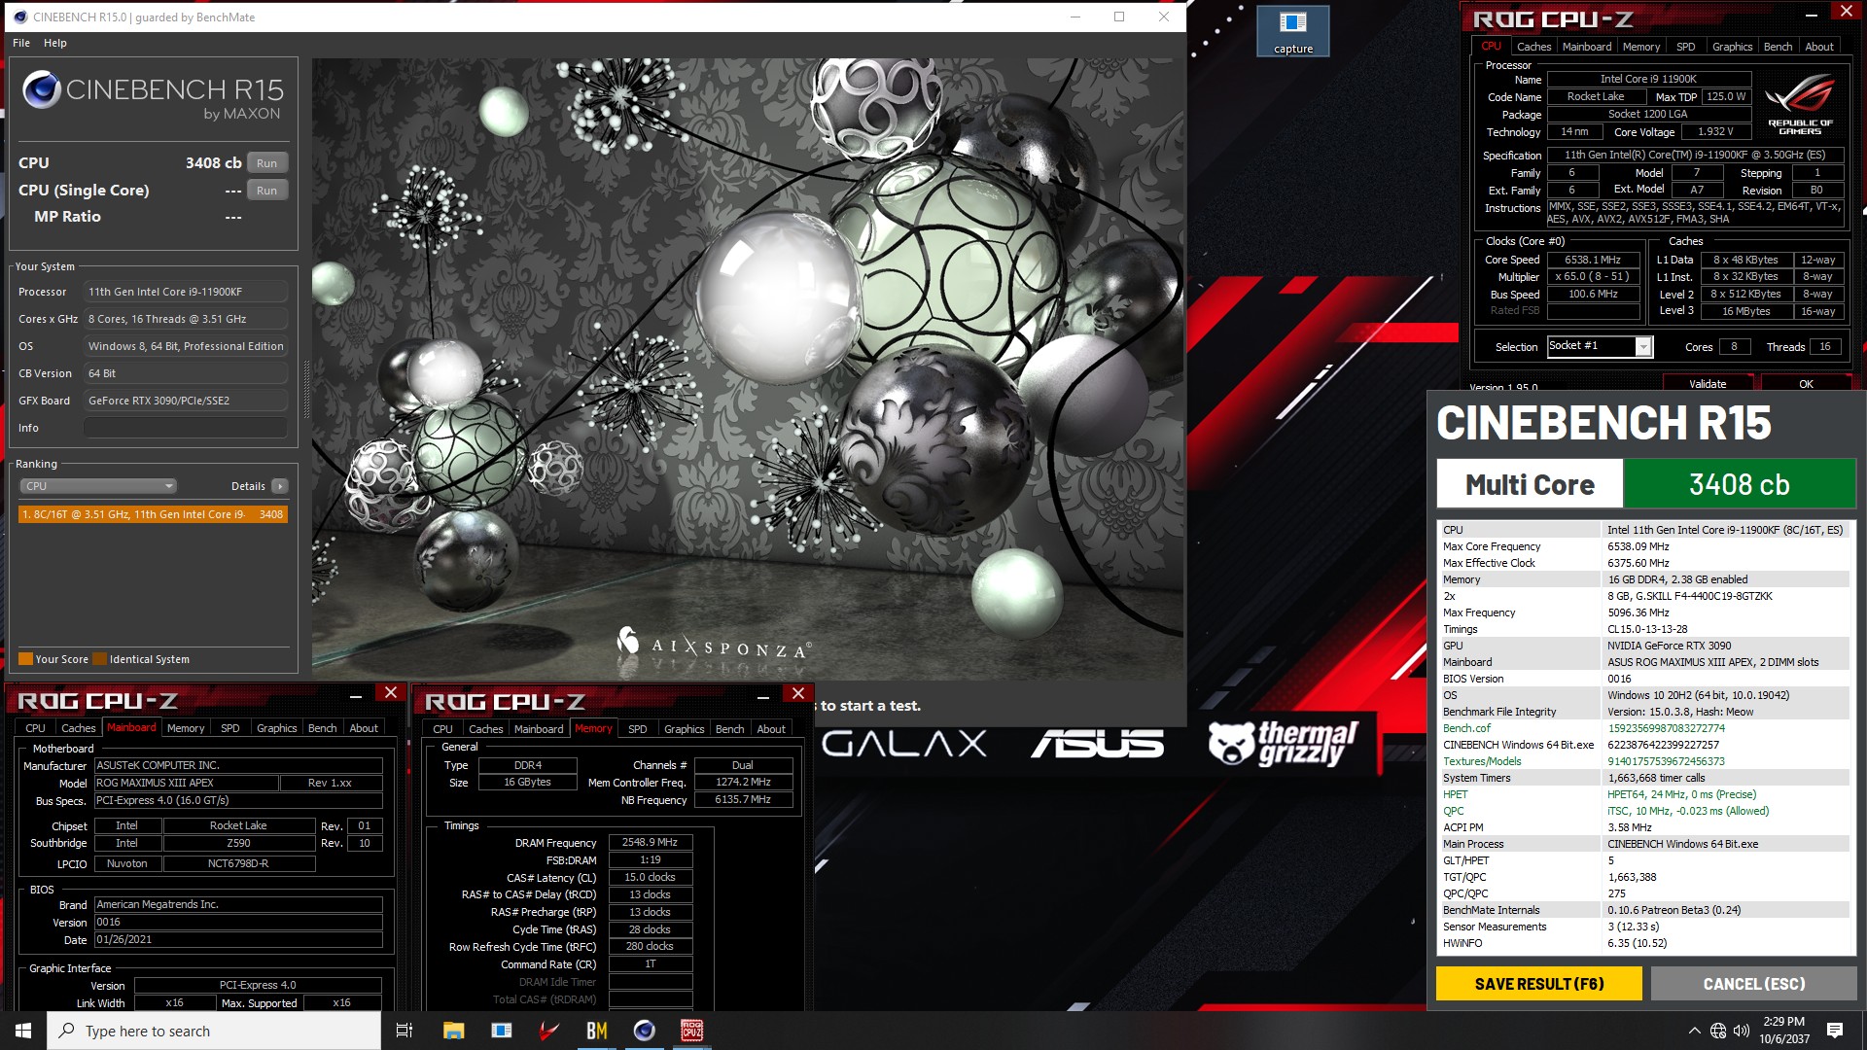Minimize the mainboard CPU-Z window
Image resolution: width=1867 pixels, height=1050 pixels.
(356, 695)
